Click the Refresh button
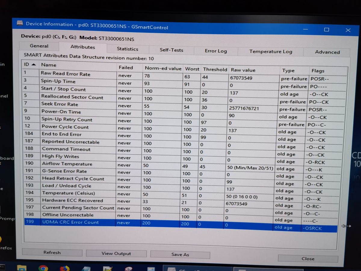The height and width of the screenshot is (271, 361). pyautogui.click(x=52, y=253)
